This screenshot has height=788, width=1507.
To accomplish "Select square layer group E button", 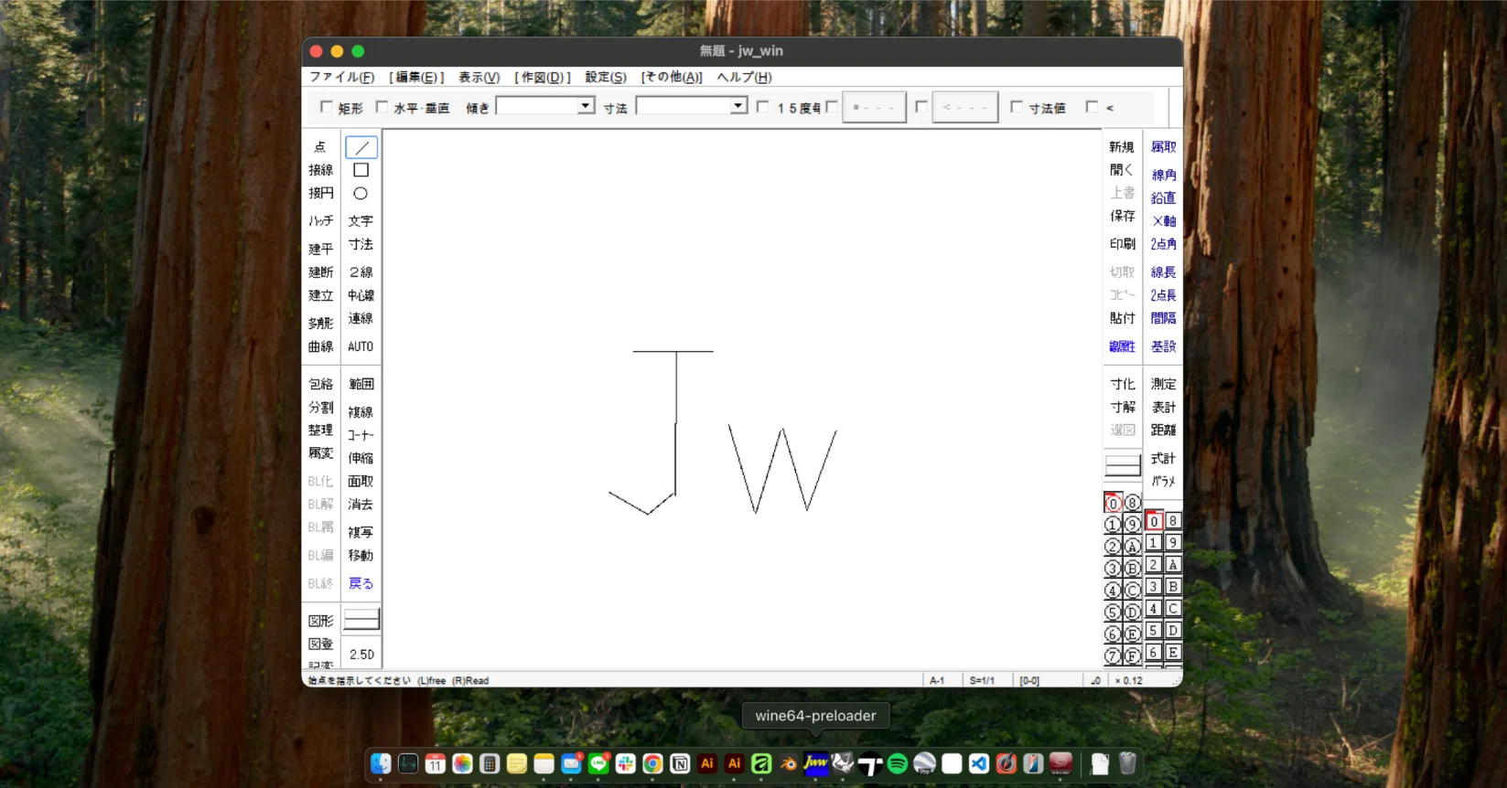I will pos(1173,653).
